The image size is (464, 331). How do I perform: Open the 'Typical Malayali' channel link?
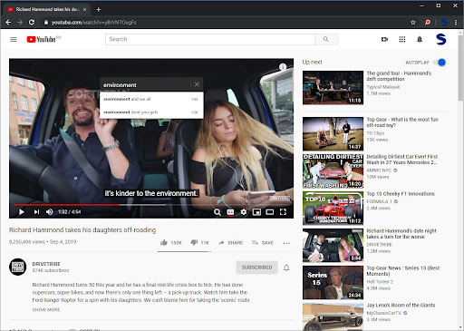point(383,87)
